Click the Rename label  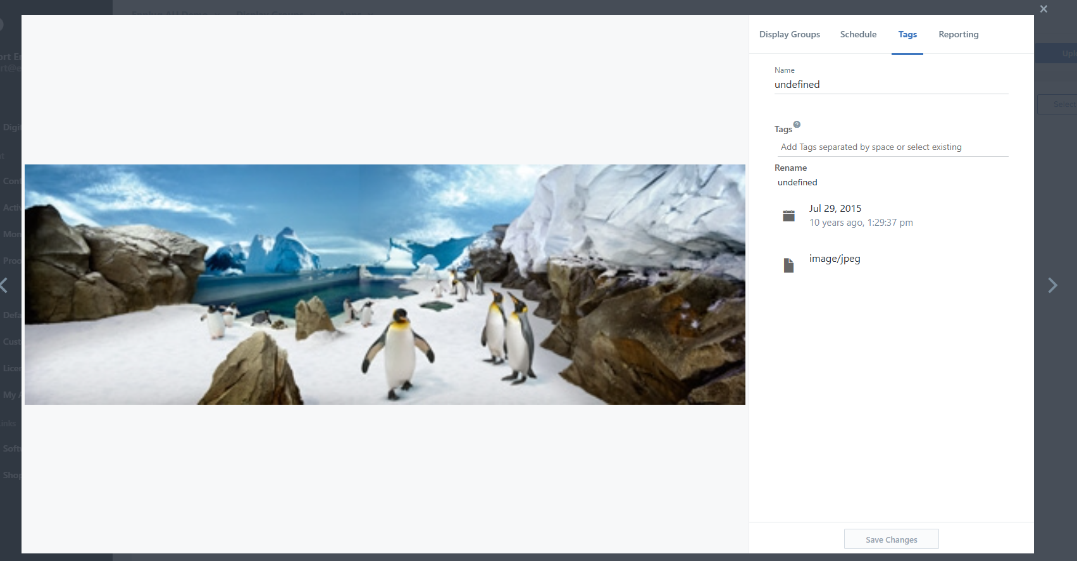[x=790, y=168]
